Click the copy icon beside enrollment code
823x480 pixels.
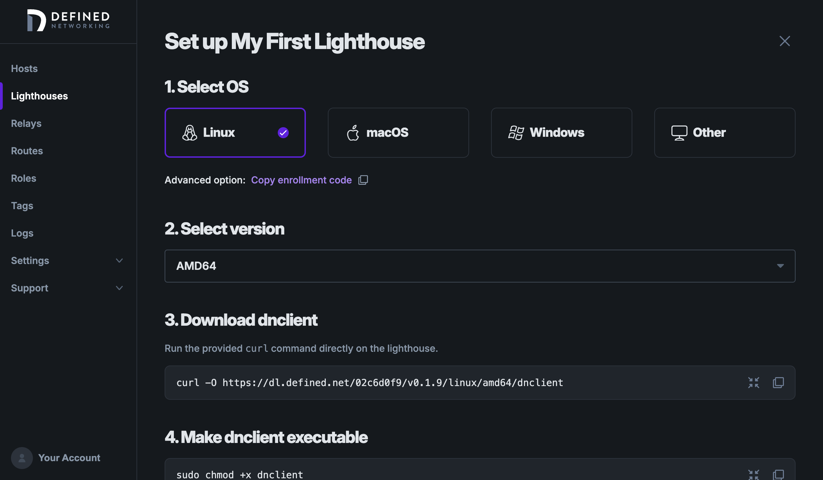click(363, 180)
